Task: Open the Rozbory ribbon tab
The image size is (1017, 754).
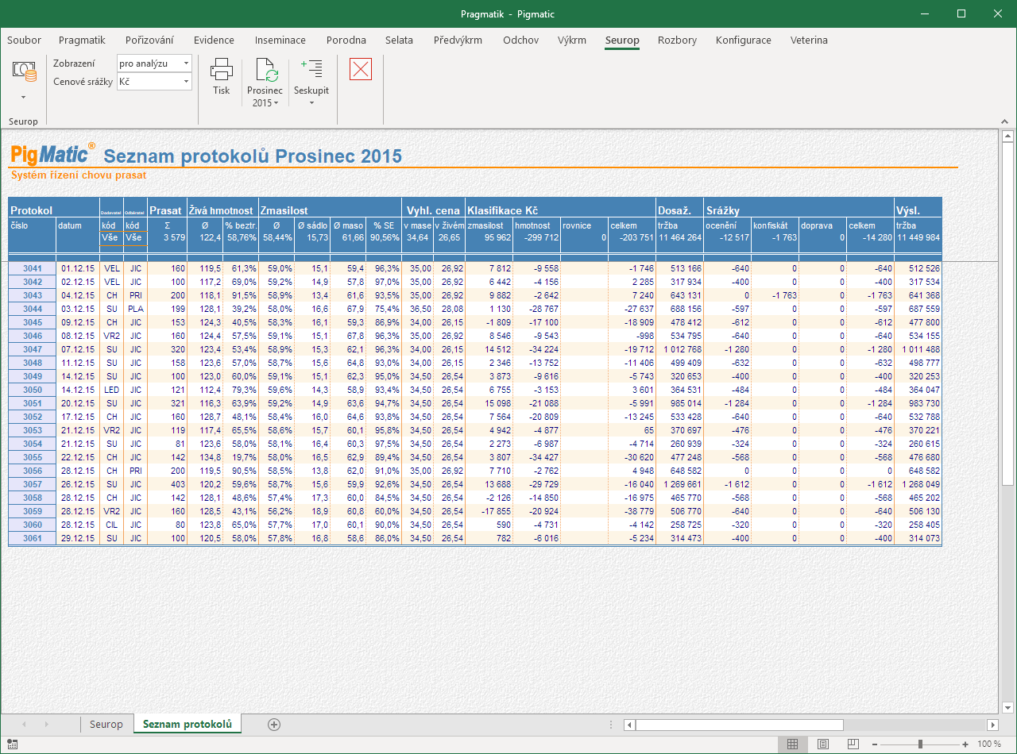Action: (677, 40)
